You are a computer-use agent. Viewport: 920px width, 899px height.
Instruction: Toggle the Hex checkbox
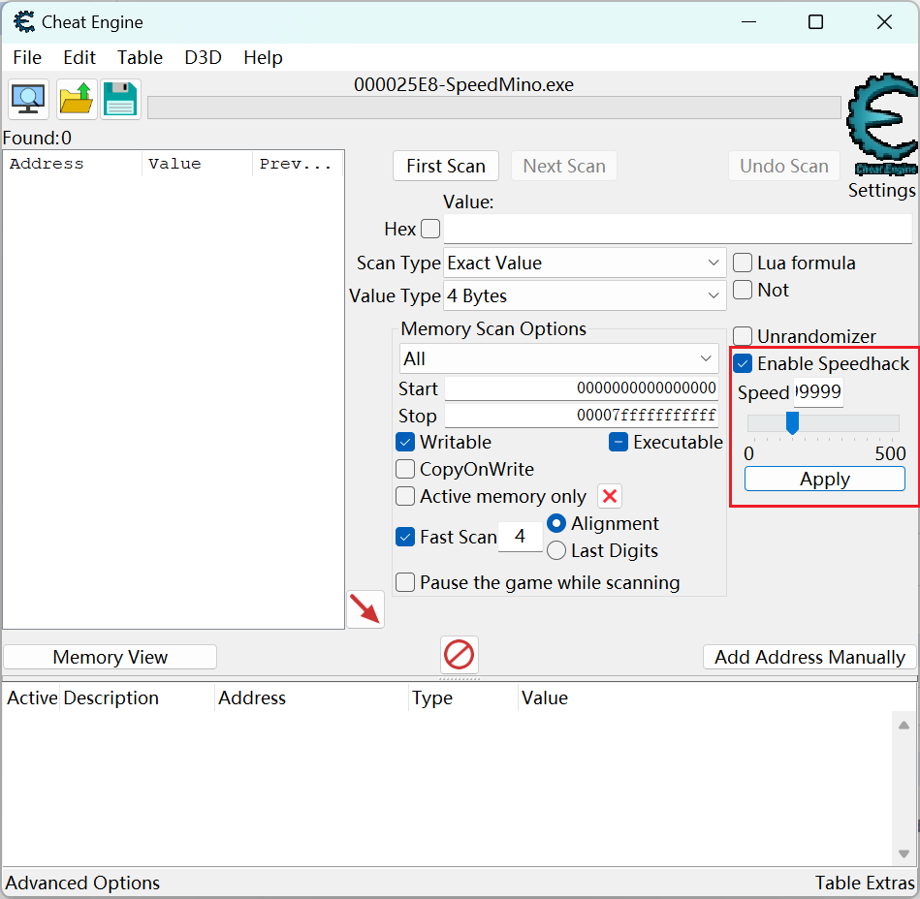[x=430, y=229]
